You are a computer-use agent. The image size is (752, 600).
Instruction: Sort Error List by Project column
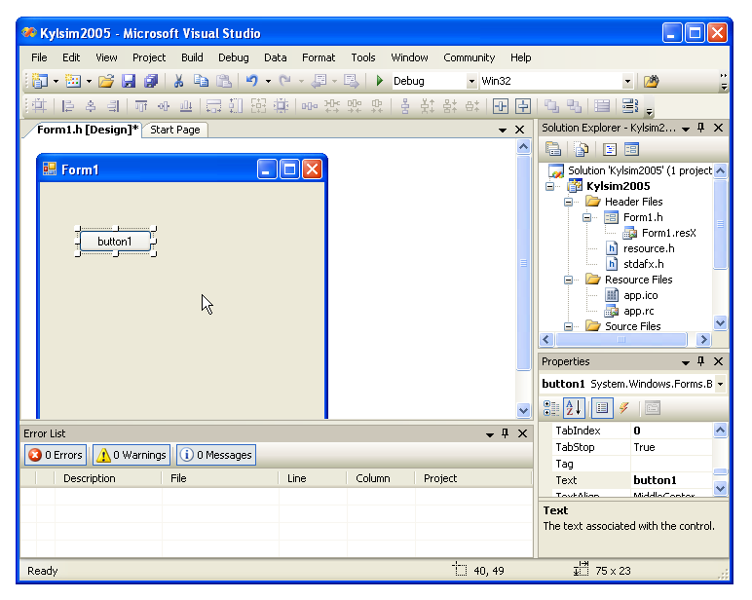click(472, 478)
